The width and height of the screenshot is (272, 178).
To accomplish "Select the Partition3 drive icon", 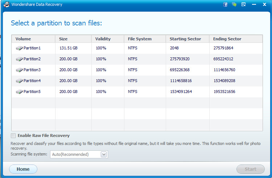I will coord(19,70).
